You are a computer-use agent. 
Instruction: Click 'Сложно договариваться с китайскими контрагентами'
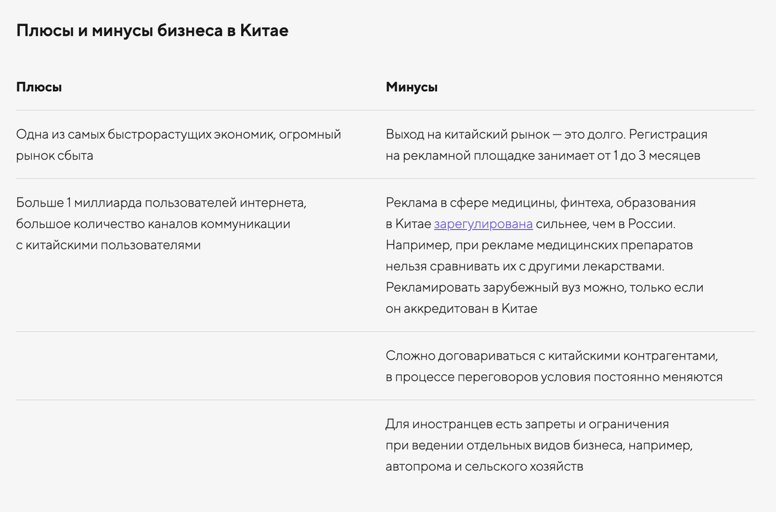552,356
